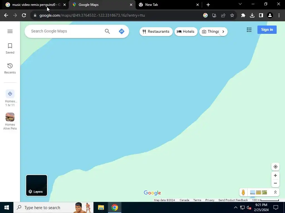The height and width of the screenshot is (213, 285).
Task: Click the magnifier search icon in Maps
Action: (107, 31)
